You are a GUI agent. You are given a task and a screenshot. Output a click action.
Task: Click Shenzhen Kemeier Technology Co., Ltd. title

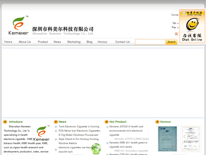pos(63,34)
